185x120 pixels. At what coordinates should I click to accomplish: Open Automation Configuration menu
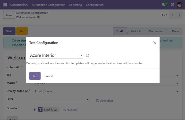49,5
